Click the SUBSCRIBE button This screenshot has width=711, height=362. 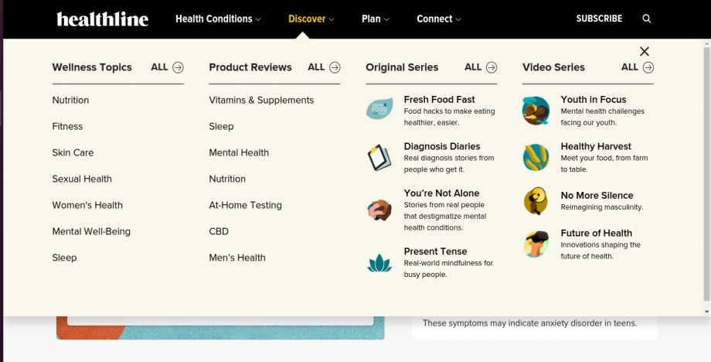pos(599,19)
